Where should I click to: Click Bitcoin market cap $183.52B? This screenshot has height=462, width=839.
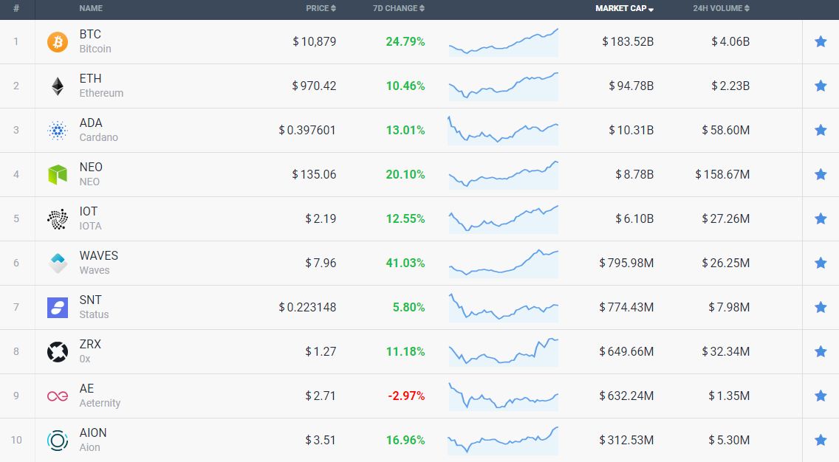coord(628,42)
